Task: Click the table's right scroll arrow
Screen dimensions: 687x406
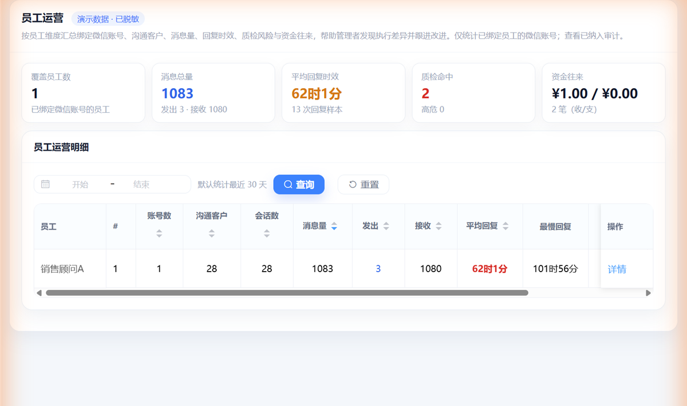Action: click(648, 293)
